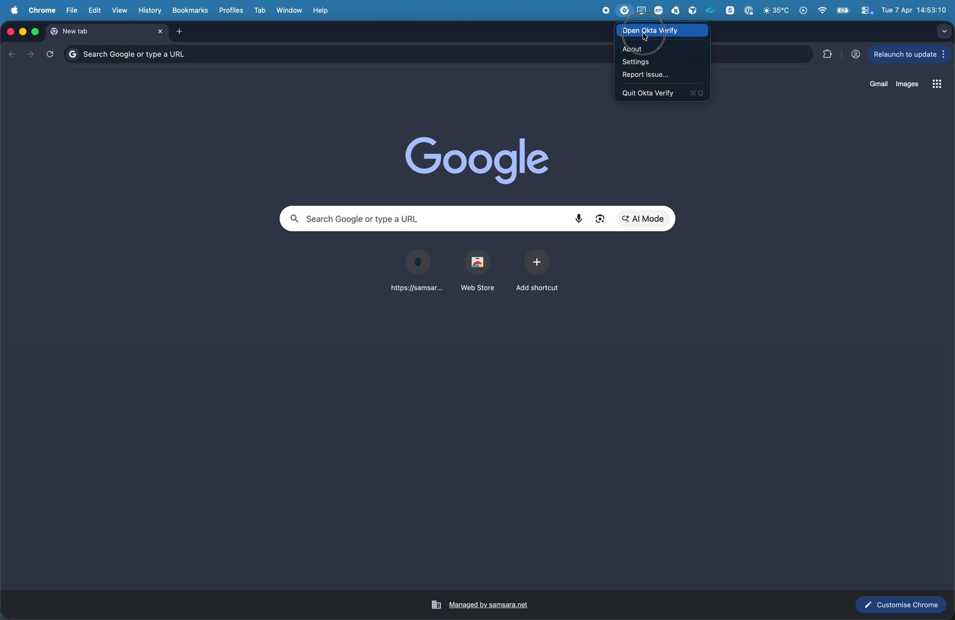Open Chrome three-dot menu beside Relaunch

click(x=944, y=54)
